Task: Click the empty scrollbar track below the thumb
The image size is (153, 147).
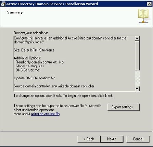Action: (x=137, y=78)
